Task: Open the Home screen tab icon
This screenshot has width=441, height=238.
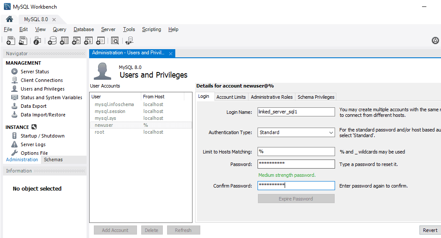Action: (9, 19)
